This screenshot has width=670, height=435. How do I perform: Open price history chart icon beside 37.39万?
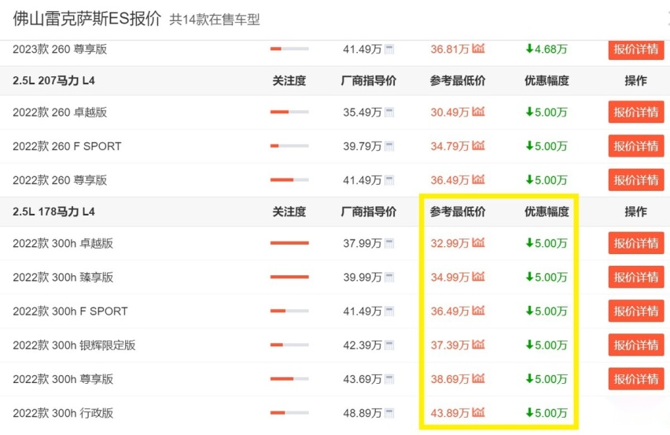click(478, 345)
